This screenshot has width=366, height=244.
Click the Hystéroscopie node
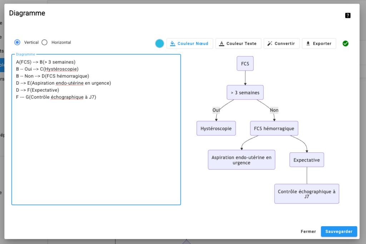tap(216, 128)
